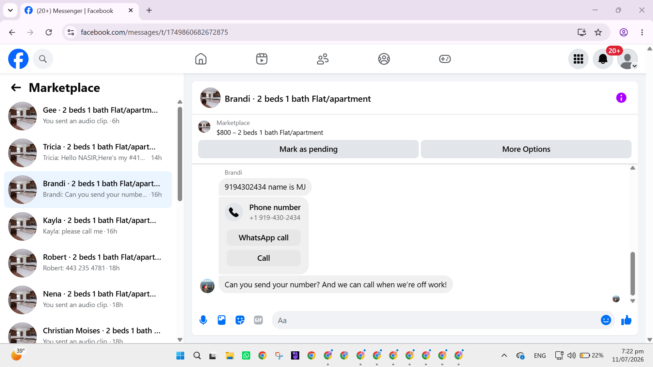This screenshot has height=367, width=653.
Task: Close the Messenger tab
Action: [131, 11]
